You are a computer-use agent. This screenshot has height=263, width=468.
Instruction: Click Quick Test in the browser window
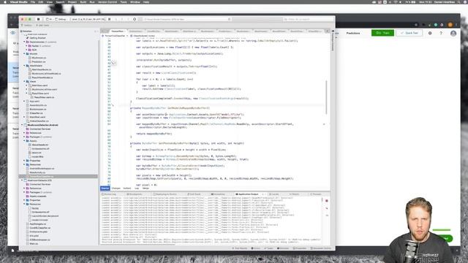(409, 33)
